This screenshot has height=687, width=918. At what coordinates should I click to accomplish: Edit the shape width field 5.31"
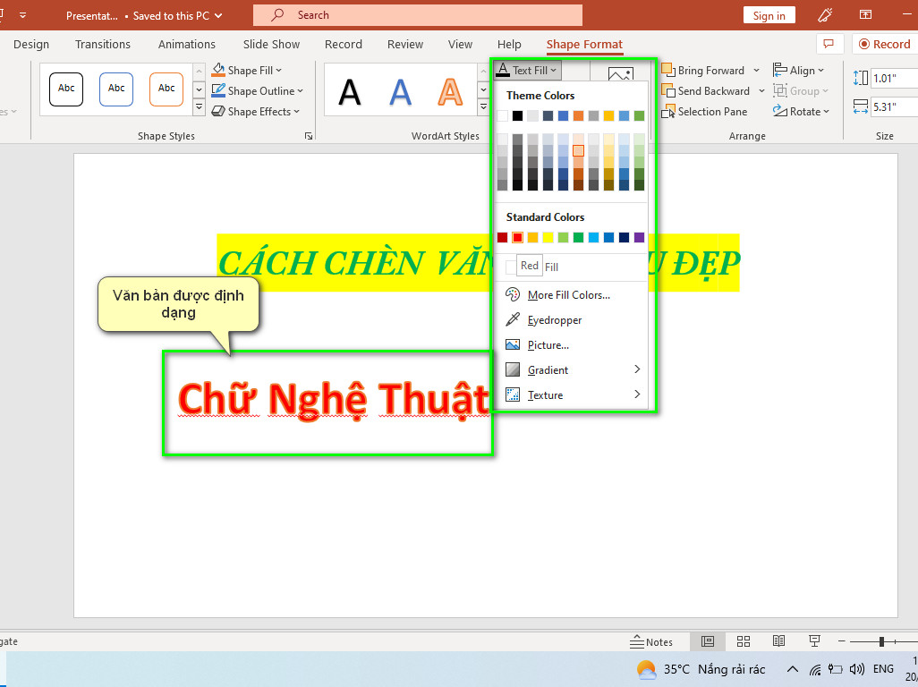tap(894, 107)
